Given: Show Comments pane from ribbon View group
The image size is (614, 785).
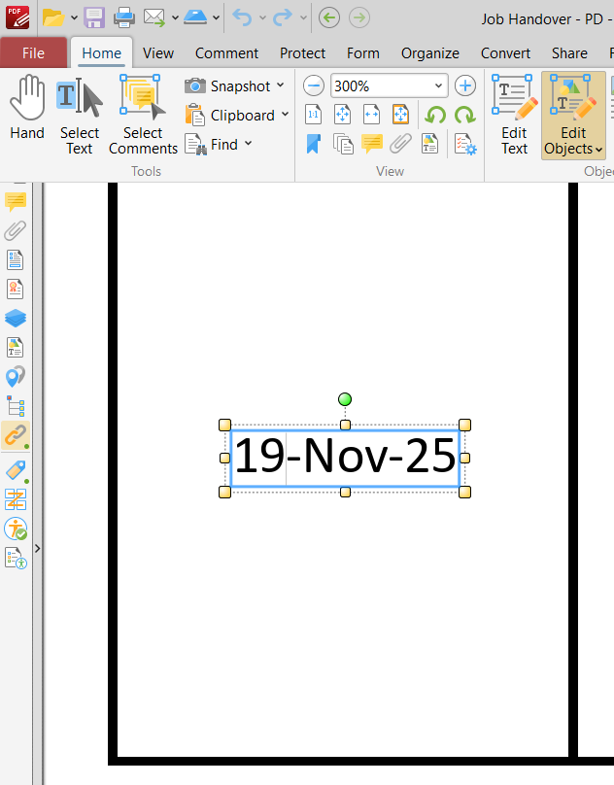Looking at the screenshot, I should coord(372,144).
